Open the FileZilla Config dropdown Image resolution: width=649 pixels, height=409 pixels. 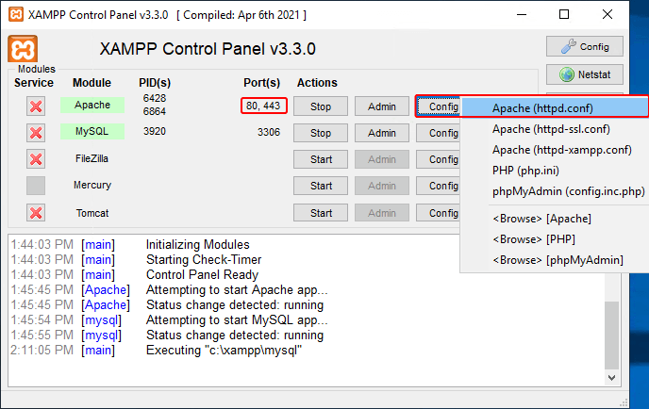coord(439,159)
